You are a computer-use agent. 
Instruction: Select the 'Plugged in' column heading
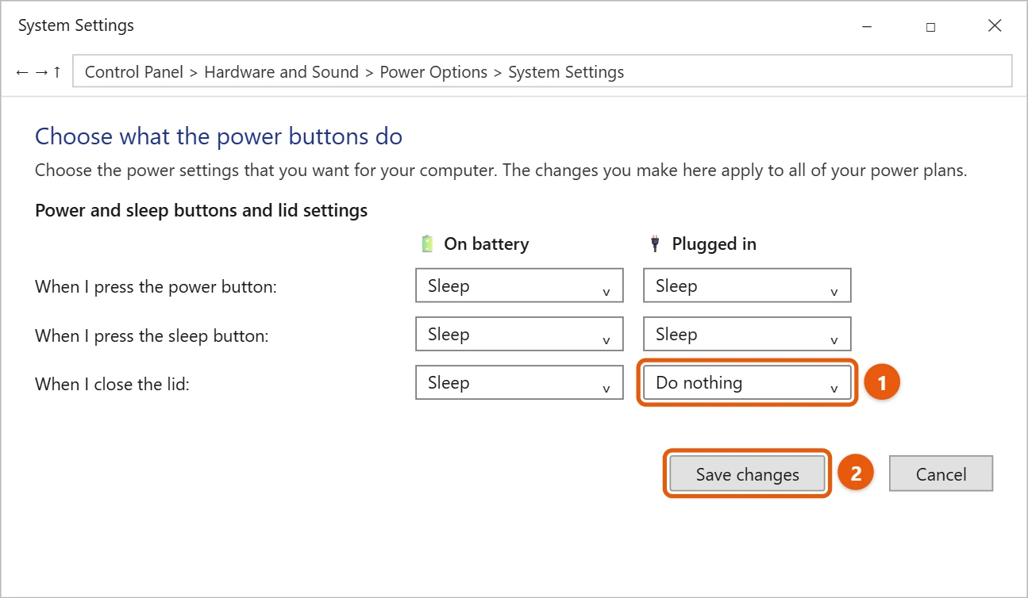pos(714,244)
